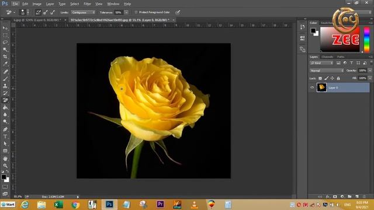Select the History Brush tool
Screen dimensions: 374x210
(5, 93)
